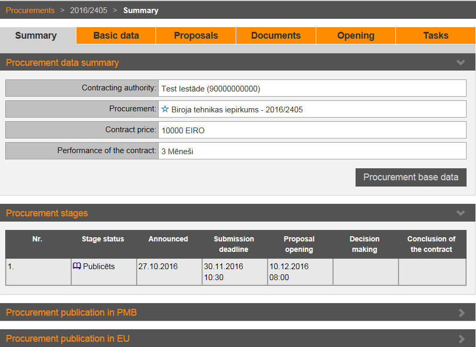Viewport: 476px width, 347px height.
Task: Click the book icon next to Publicēts
Action: [x=77, y=266]
